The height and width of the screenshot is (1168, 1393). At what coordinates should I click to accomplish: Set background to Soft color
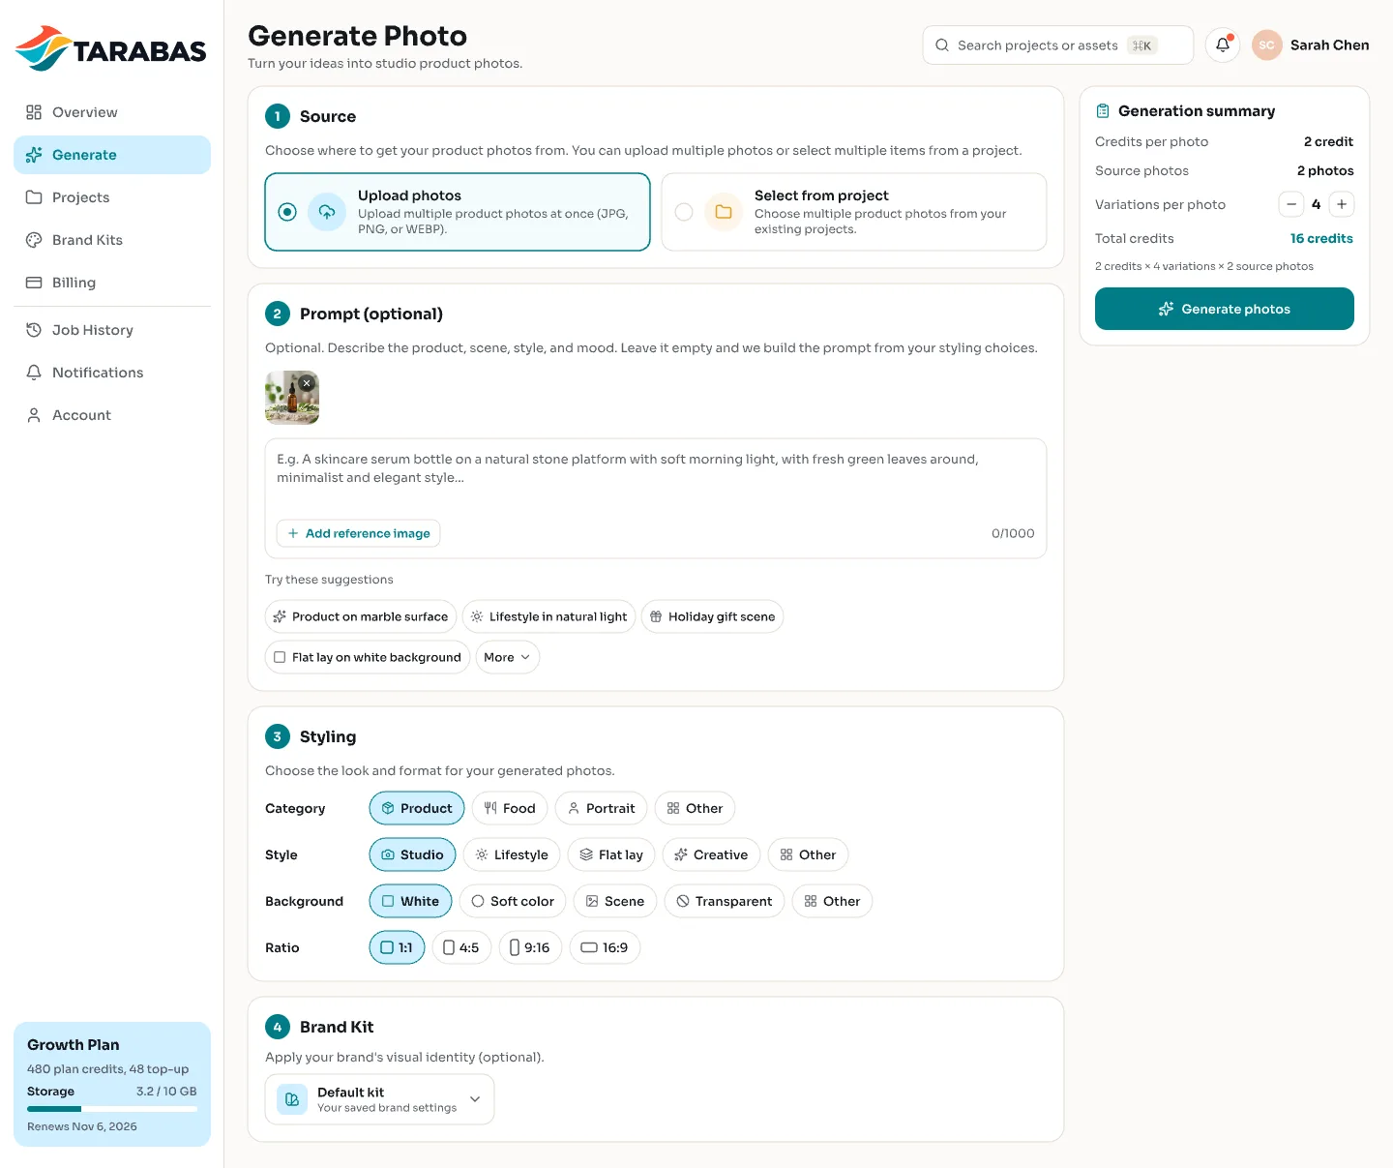(513, 901)
